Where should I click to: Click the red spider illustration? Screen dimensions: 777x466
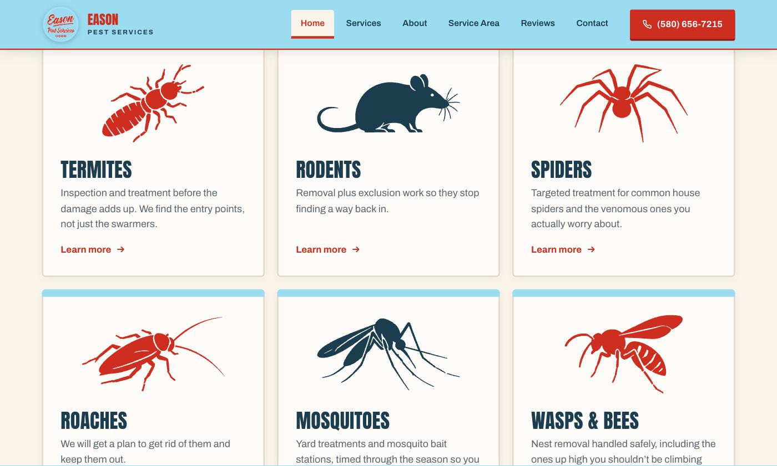624,103
